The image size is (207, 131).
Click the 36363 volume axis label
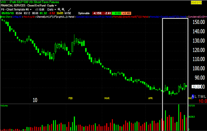point(191,117)
